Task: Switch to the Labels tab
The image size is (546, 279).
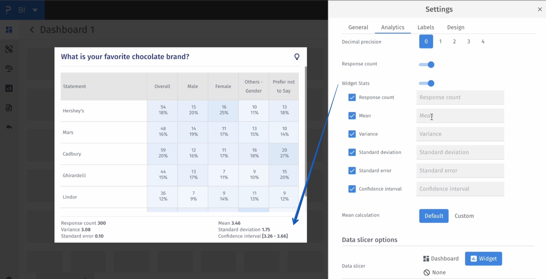Action: point(425,27)
